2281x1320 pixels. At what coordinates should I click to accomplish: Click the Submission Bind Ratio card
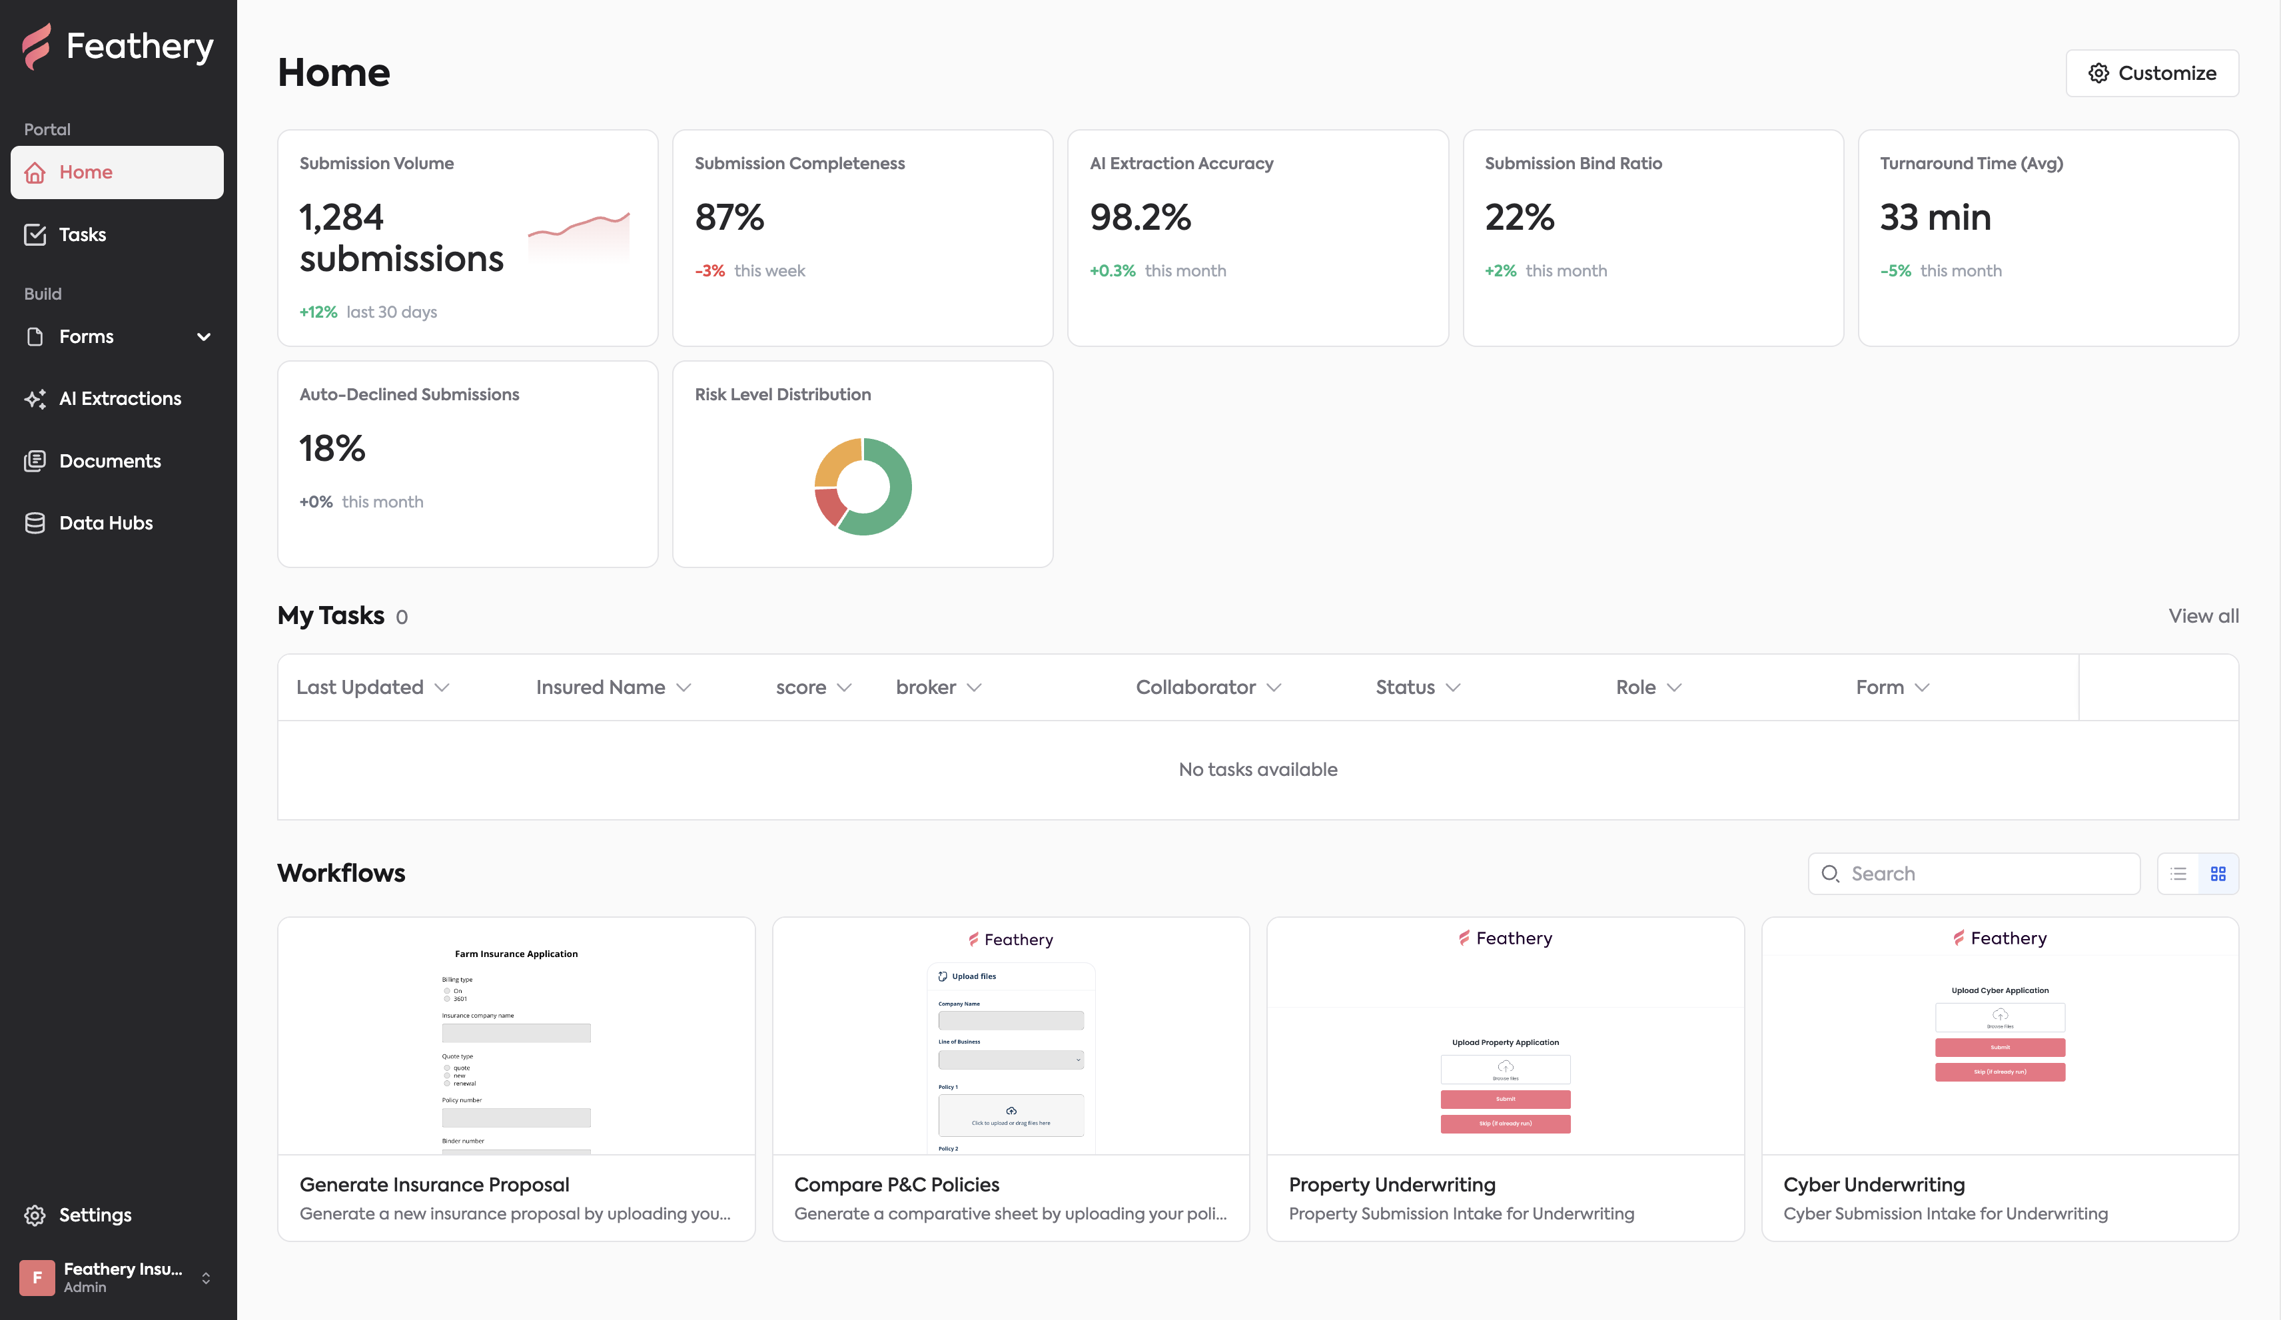click(1653, 238)
